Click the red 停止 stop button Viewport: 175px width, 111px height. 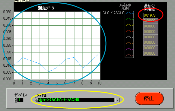click(149, 98)
